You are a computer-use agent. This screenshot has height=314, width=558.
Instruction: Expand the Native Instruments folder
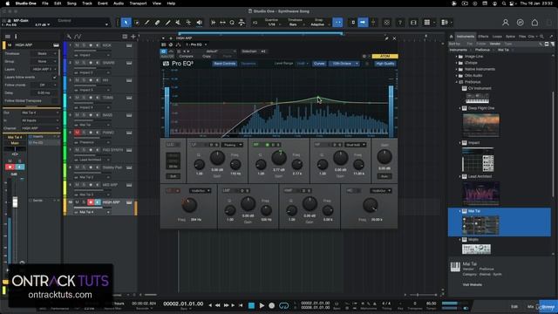point(457,69)
